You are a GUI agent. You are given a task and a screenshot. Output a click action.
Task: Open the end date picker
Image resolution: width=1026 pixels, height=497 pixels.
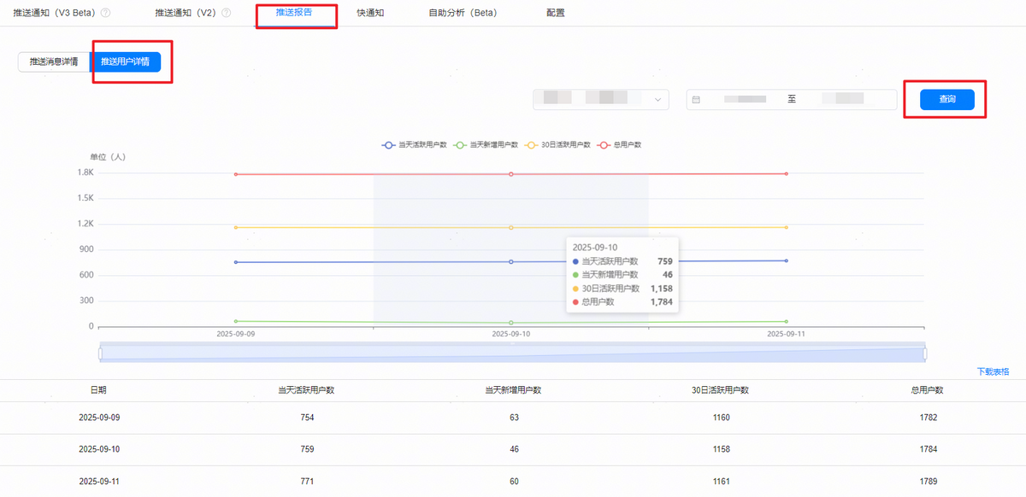pyautogui.click(x=842, y=100)
